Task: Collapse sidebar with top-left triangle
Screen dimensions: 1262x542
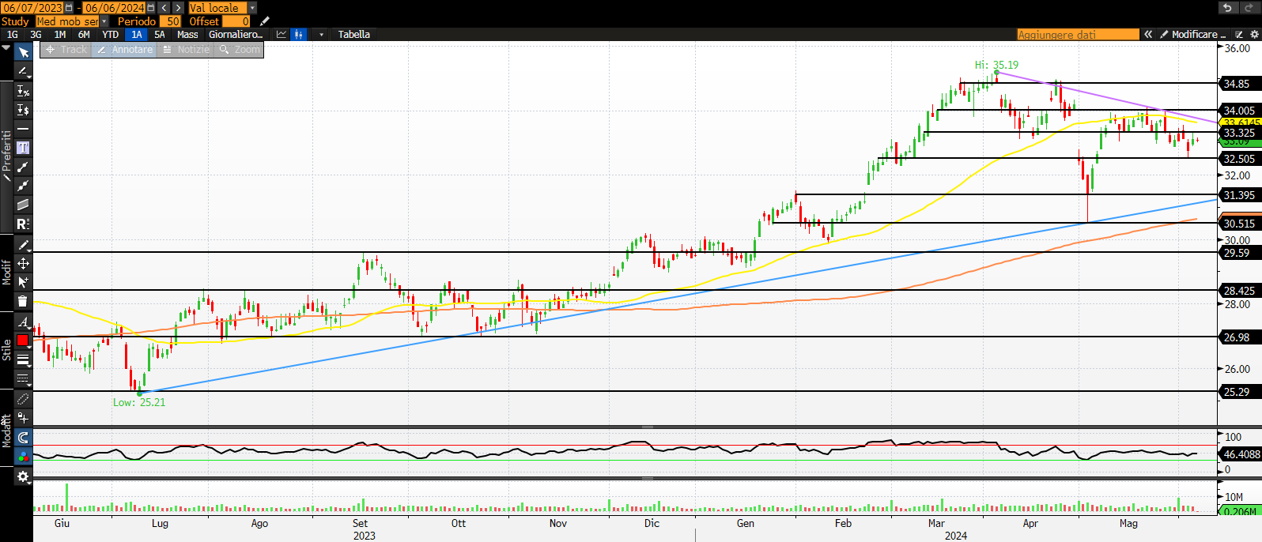Action: (6, 48)
